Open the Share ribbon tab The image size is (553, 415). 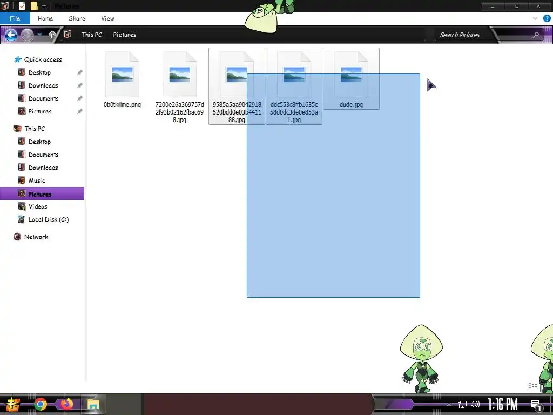(77, 18)
